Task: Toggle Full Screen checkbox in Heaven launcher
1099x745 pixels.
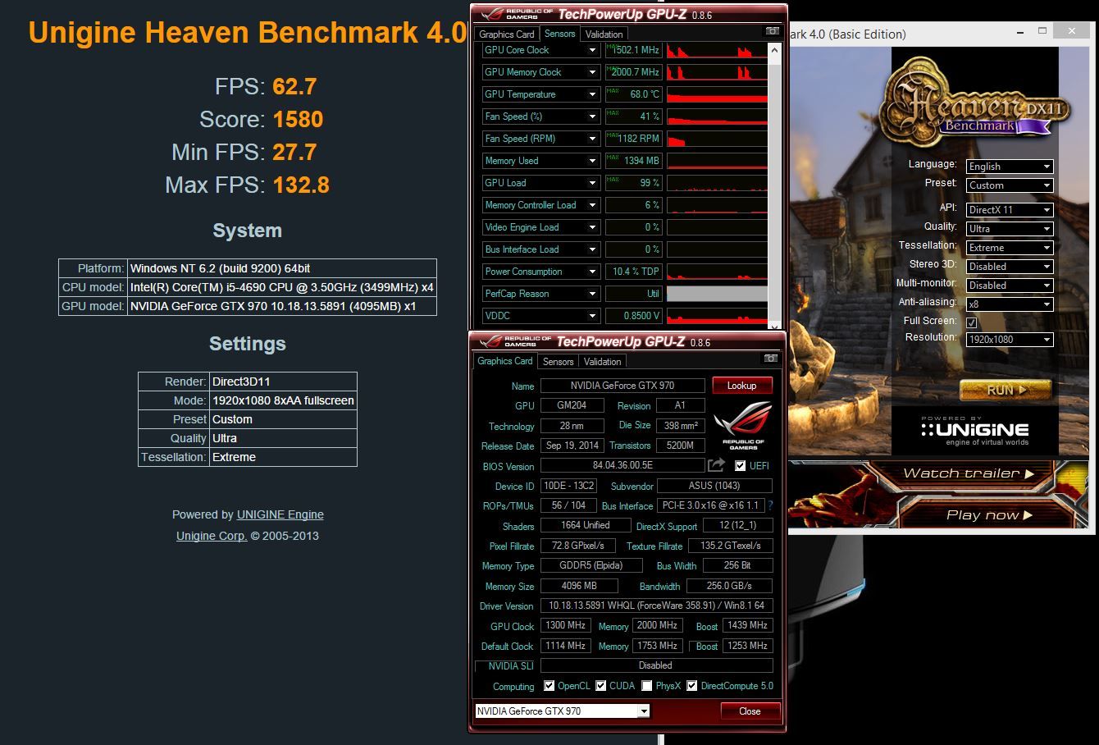Action: (x=972, y=322)
